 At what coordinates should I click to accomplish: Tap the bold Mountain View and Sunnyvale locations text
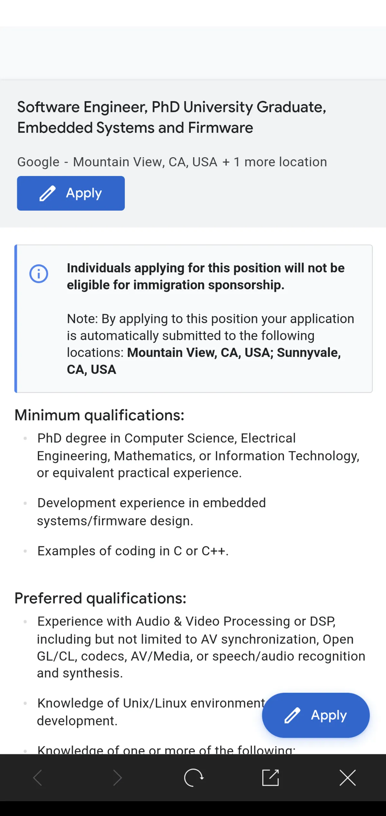pyautogui.click(x=234, y=353)
